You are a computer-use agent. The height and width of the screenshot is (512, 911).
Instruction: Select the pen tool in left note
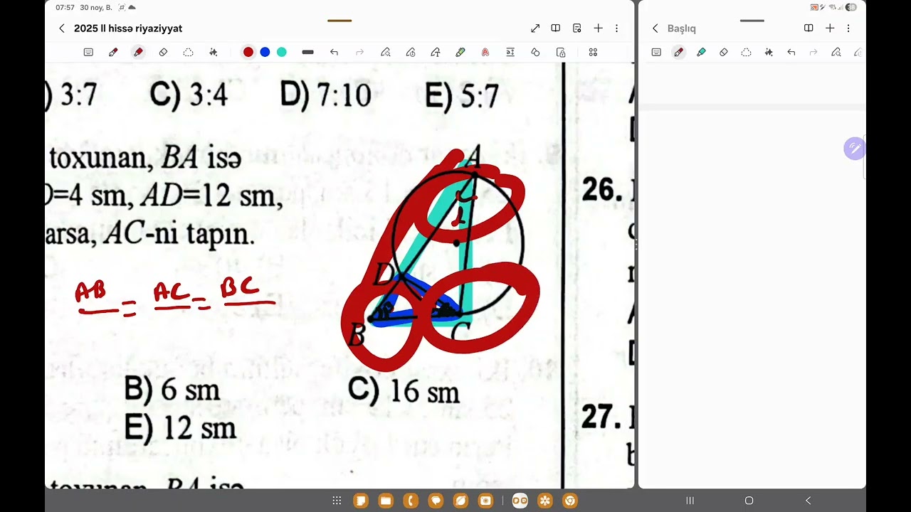click(x=113, y=52)
